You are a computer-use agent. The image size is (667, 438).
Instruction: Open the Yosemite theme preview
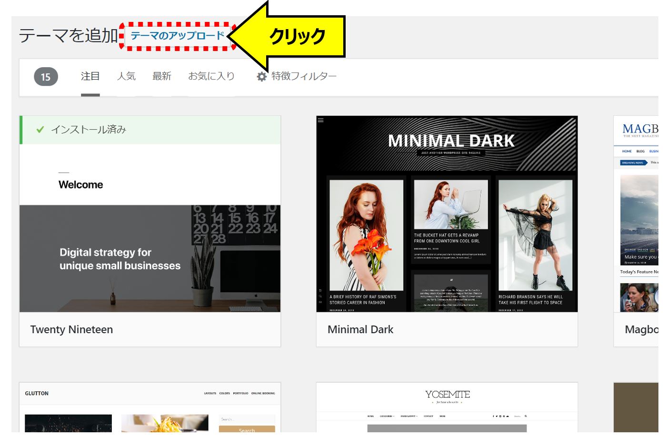pyautogui.click(x=447, y=407)
